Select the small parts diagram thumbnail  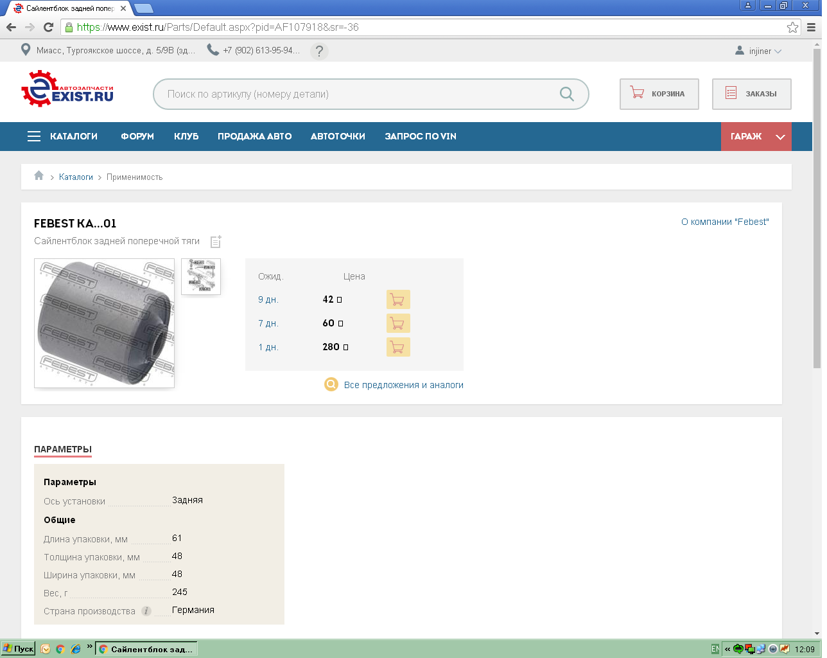(201, 276)
